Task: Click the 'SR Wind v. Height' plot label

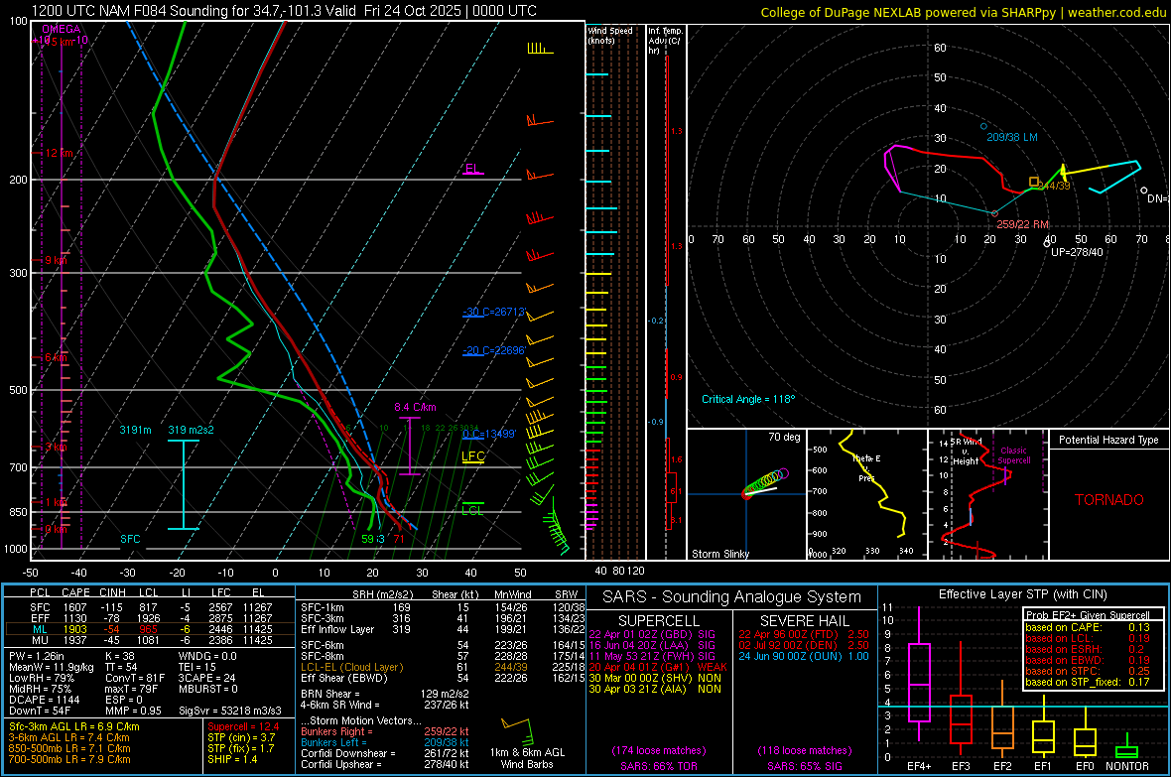Action: [x=966, y=452]
